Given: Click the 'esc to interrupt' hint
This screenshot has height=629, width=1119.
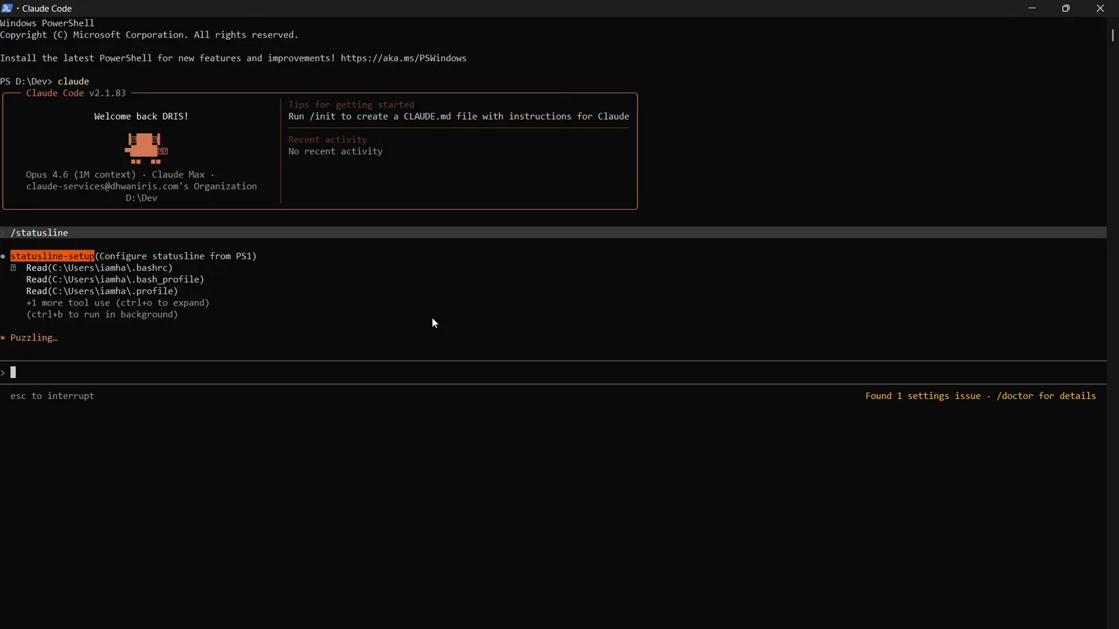Looking at the screenshot, I should pos(52,396).
